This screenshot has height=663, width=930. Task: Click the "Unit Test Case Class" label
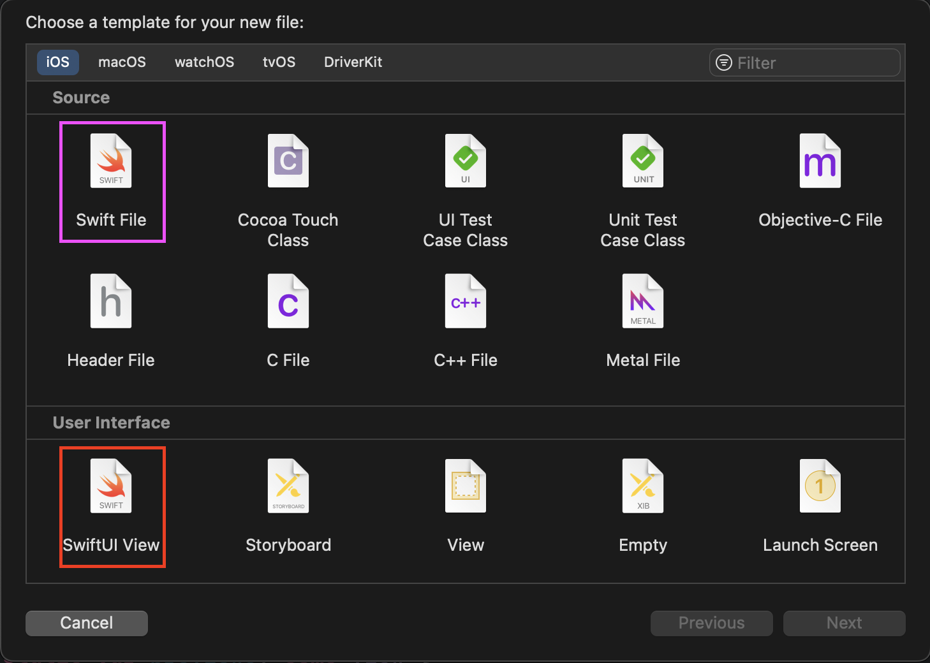click(643, 230)
